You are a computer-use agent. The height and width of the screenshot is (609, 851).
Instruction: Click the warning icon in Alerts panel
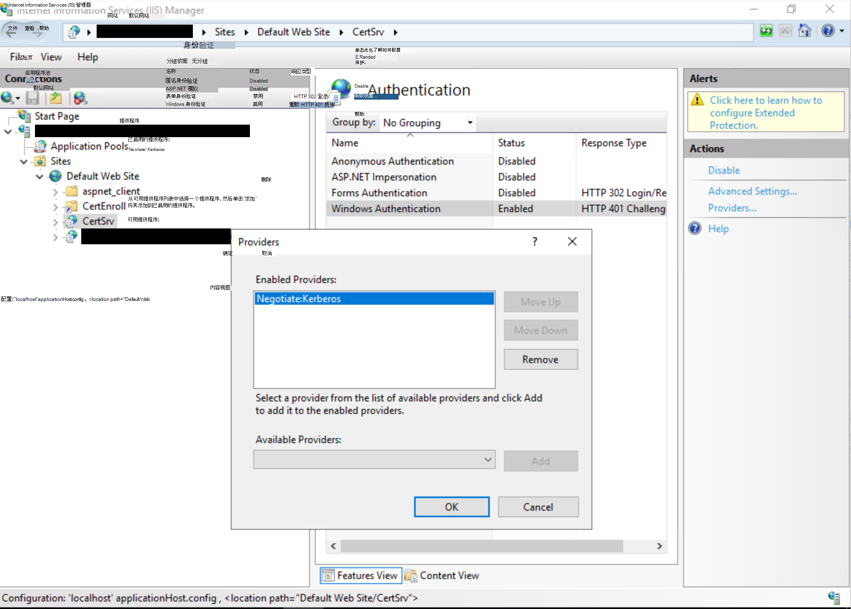point(697,100)
